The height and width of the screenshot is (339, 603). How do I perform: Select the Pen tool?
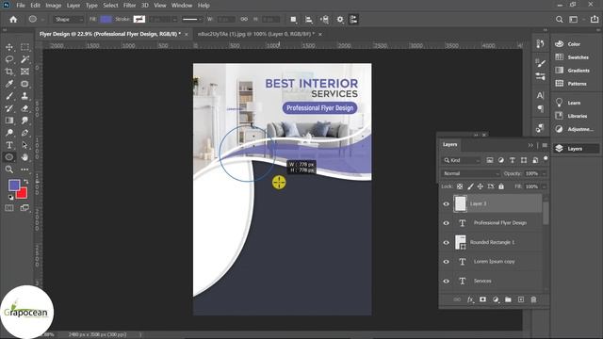(25, 133)
